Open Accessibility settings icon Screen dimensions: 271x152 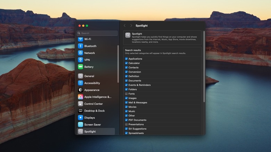point(81,83)
